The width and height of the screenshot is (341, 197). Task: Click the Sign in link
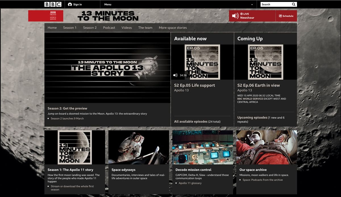77,4
